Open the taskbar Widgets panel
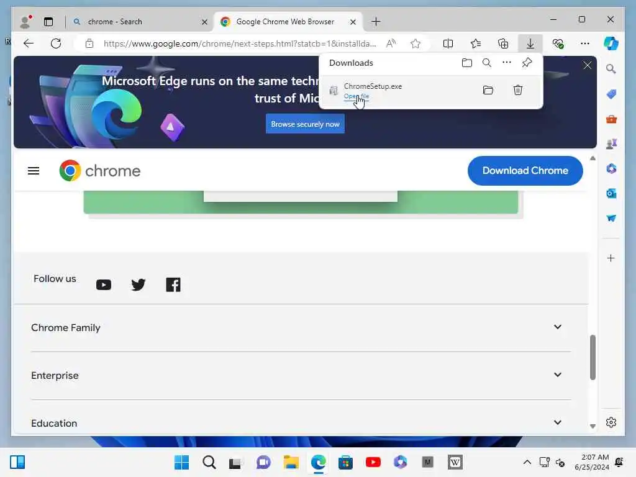This screenshot has width=636, height=477. pos(17,462)
